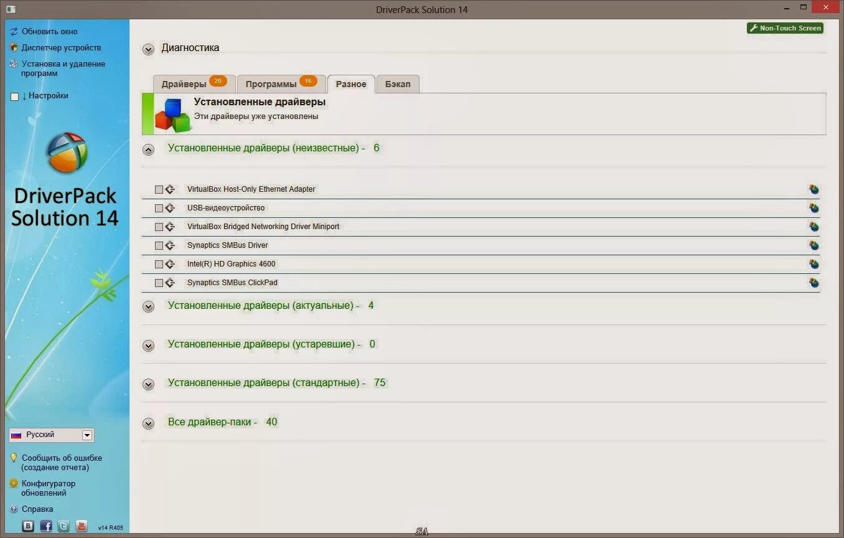Open Конфигуратор обновлений link
844x538 pixels.
[x=48, y=488]
